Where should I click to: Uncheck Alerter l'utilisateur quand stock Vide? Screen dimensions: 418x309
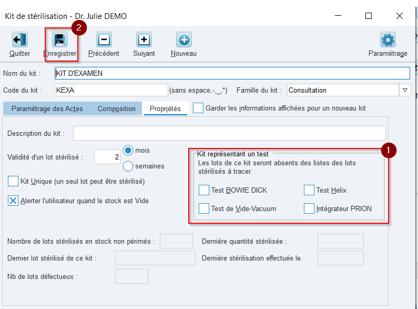point(13,201)
